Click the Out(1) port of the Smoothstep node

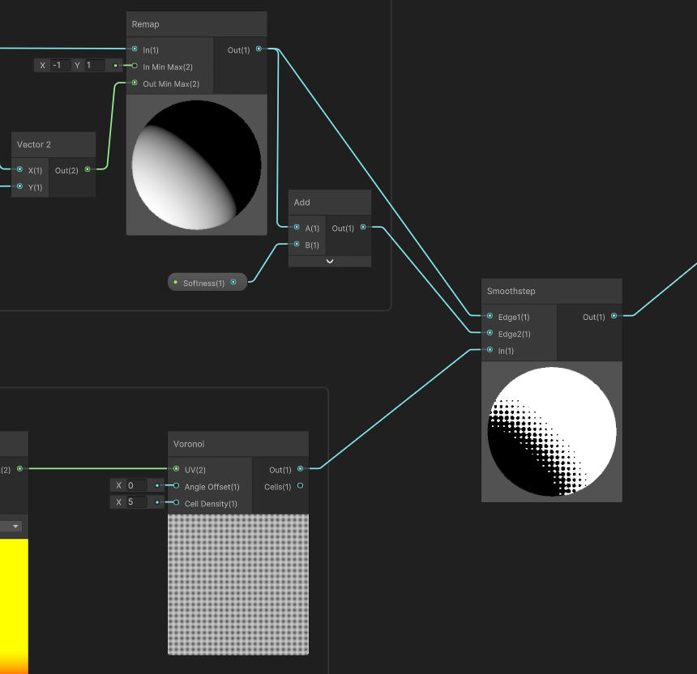pos(614,316)
